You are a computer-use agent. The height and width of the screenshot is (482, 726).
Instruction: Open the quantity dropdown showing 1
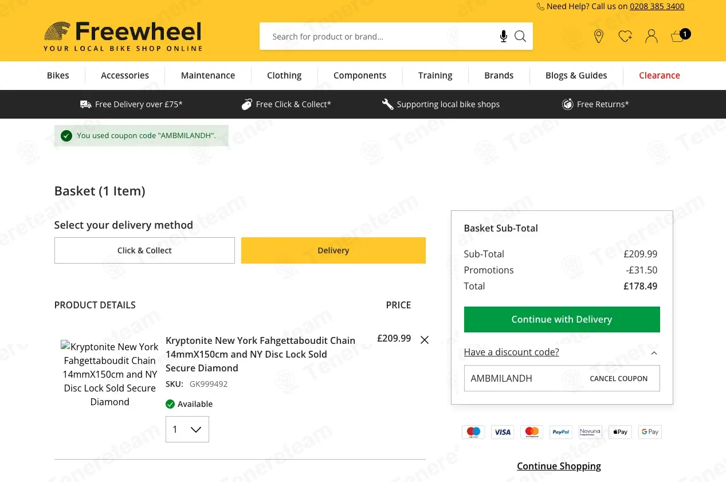(x=187, y=429)
